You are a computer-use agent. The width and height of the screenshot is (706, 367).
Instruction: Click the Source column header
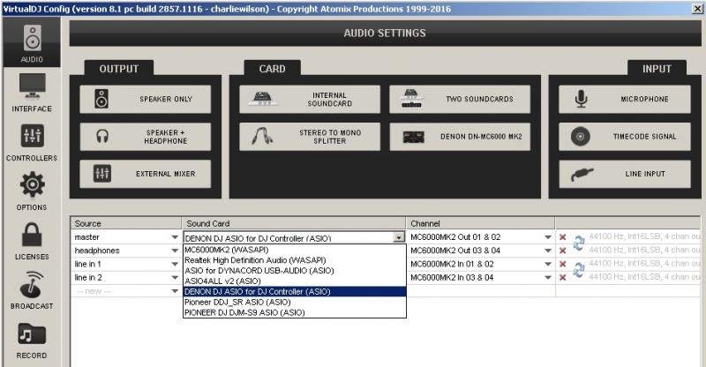[126, 223]
